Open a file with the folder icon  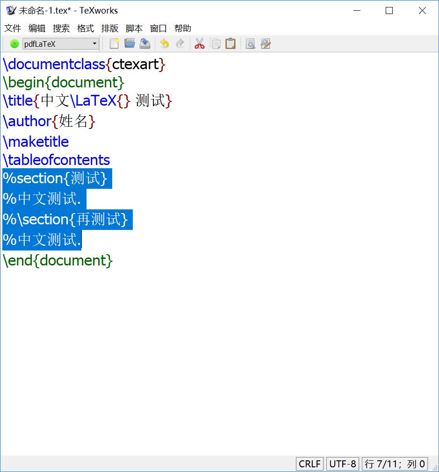point(130,44)
